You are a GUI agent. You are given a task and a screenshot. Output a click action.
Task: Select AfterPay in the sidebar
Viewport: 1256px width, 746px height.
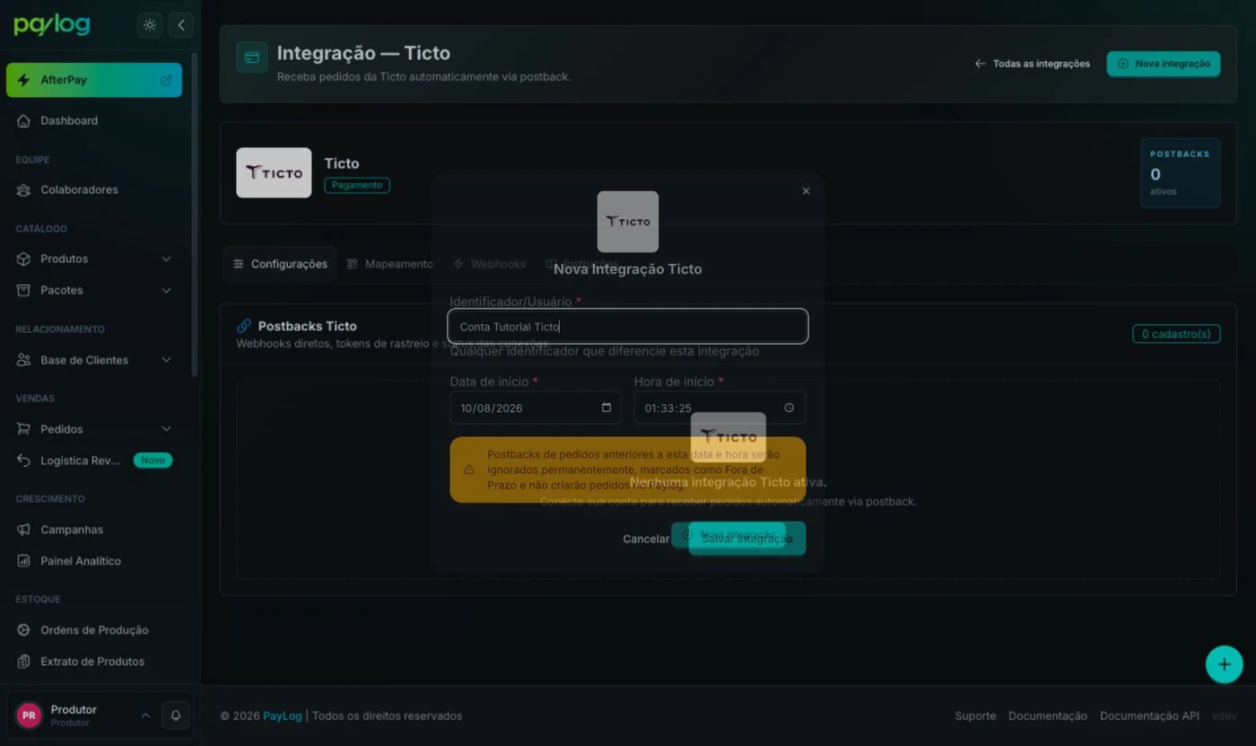(94, 80)
